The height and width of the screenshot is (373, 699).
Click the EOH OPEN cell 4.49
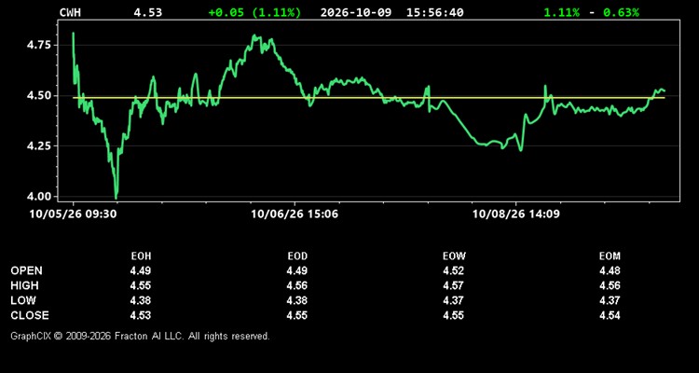pos(141,270)
